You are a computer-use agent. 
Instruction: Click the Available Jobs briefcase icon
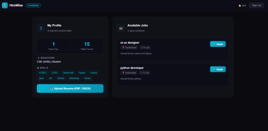(x=121, y=28)
